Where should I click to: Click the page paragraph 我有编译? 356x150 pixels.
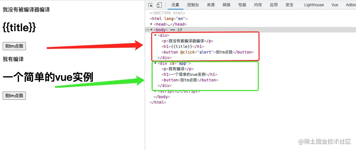[13, 59]
